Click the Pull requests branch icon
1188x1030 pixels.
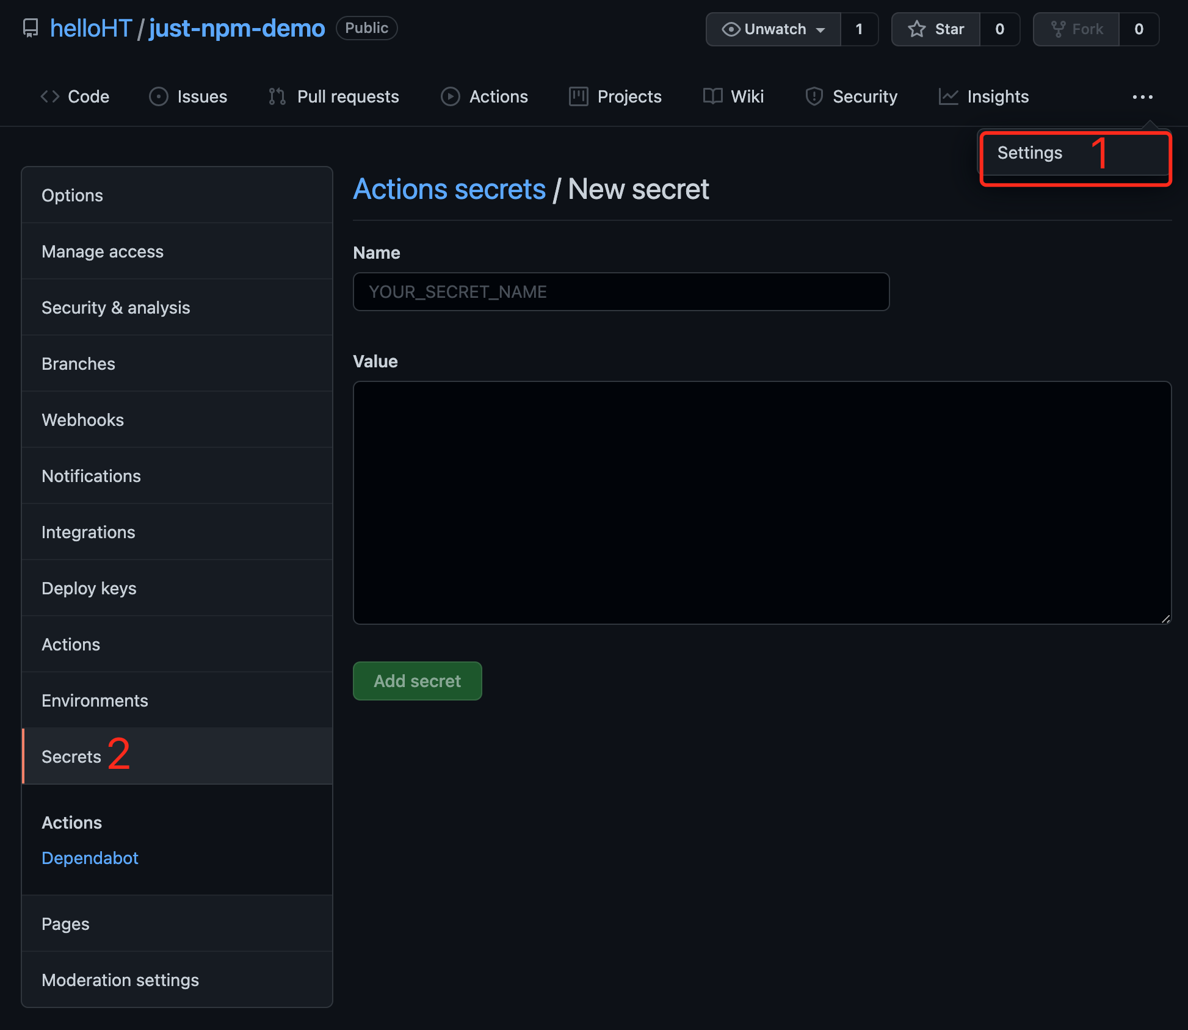(277, 96)
